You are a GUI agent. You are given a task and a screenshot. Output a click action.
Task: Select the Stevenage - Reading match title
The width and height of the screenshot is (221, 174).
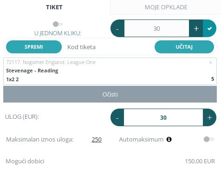click(32, 71)
